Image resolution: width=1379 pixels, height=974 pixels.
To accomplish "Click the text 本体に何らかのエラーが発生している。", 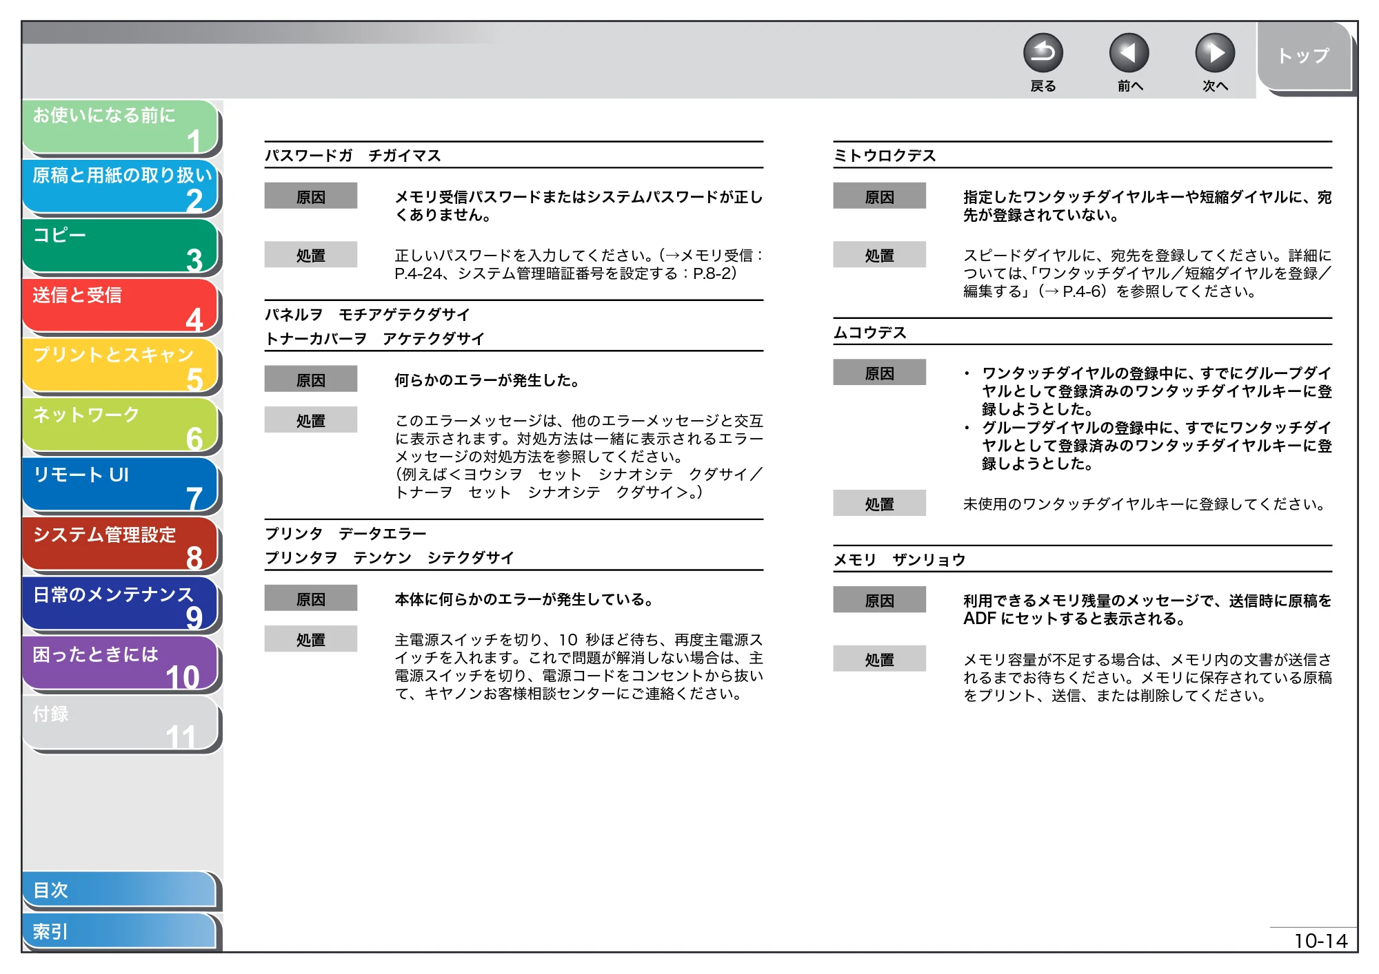I will 525,600.
